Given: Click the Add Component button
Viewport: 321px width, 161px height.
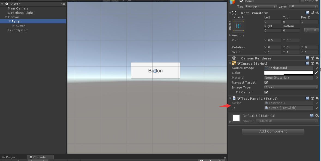Looking at the screenshot, I should (273, 131).
